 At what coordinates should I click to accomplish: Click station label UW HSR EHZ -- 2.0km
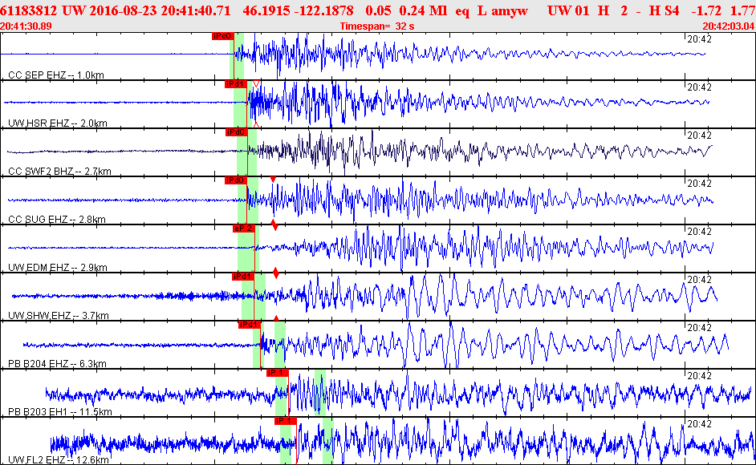pyautogui.click(x=57, y=123)
